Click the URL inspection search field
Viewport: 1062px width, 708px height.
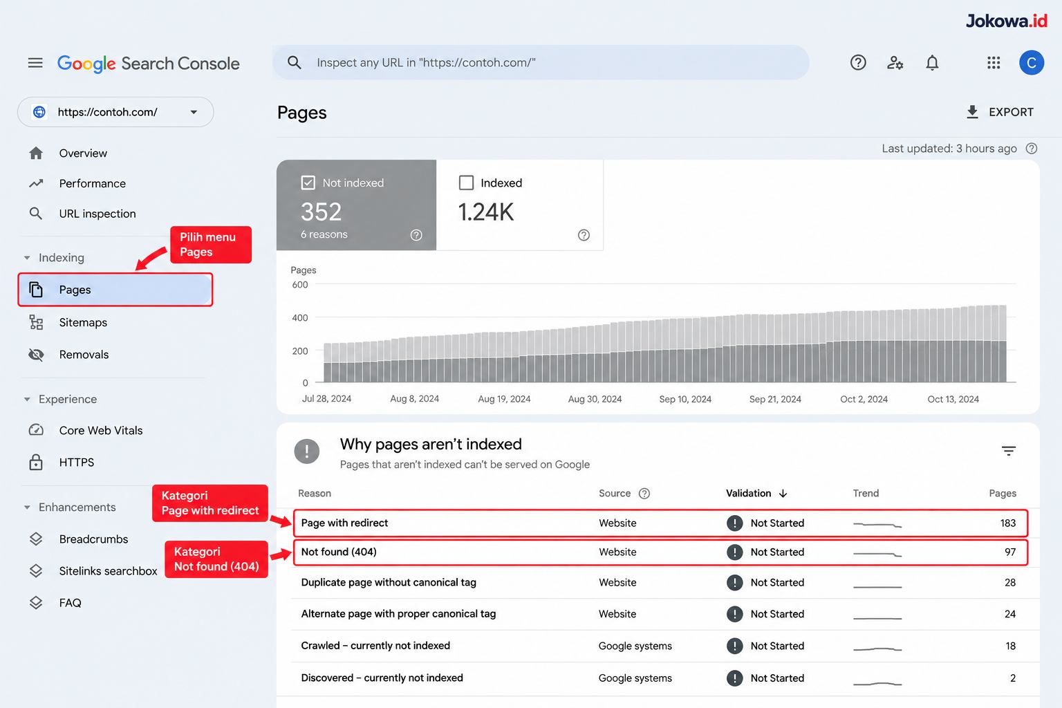coord(541,62)
